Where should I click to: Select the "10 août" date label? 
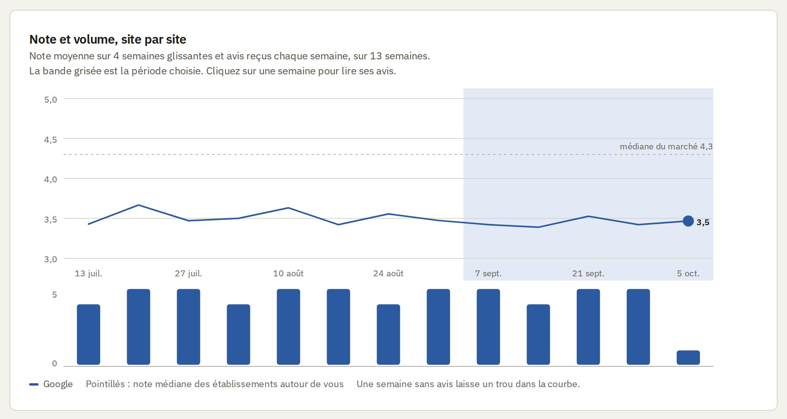288,274
